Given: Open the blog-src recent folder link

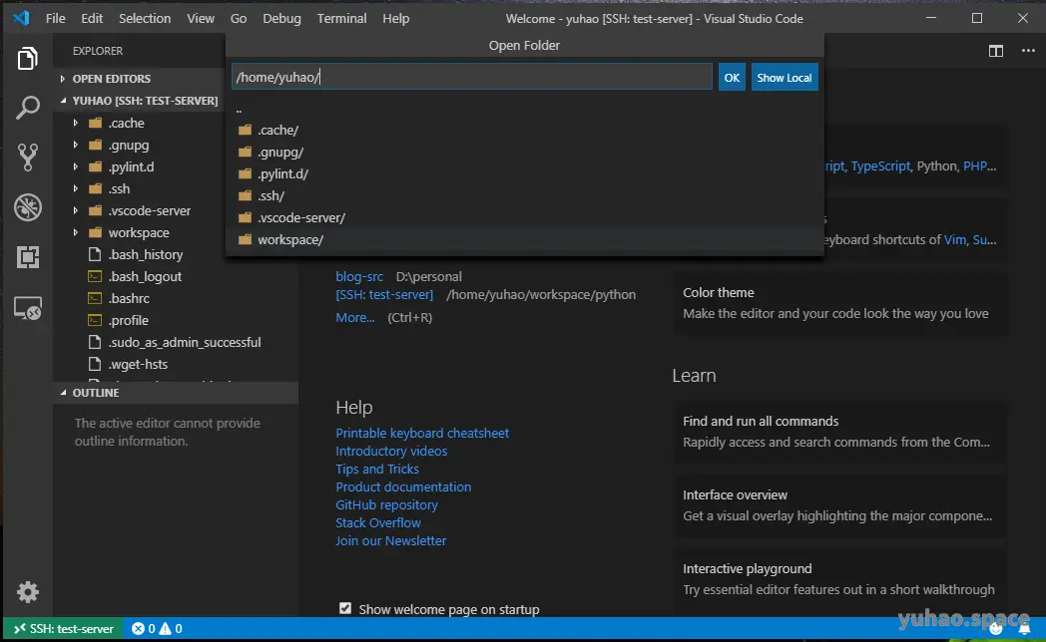Looking at the screenshot, I should [x=359, y=276].
